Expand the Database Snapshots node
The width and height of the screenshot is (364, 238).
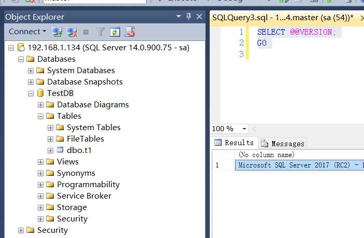coord(31,82)
